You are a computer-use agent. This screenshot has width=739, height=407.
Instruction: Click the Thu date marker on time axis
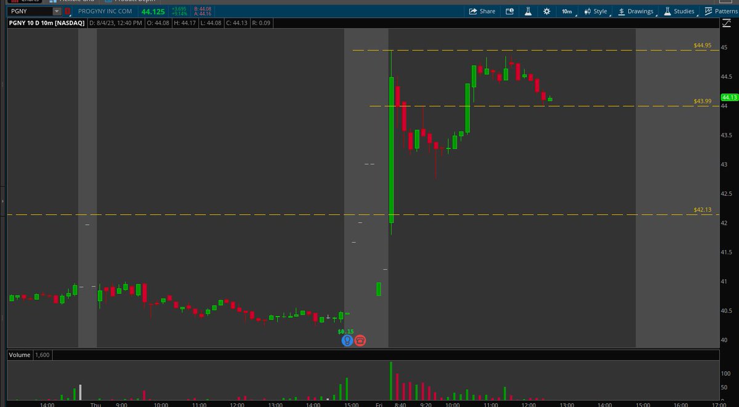[x=95, y=405]
